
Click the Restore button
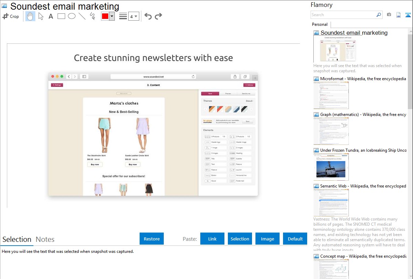(152, 239)
